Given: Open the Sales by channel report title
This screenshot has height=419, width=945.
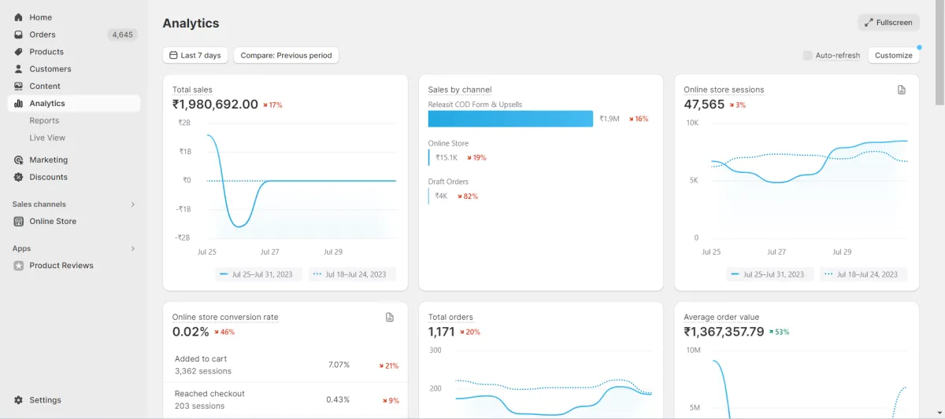Looking at the screenshot, I should (460, 90).
